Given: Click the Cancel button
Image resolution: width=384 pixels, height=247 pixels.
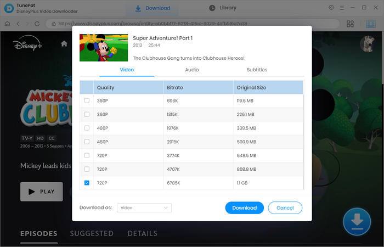Looking at the screenshot, I should coord(285,208).
